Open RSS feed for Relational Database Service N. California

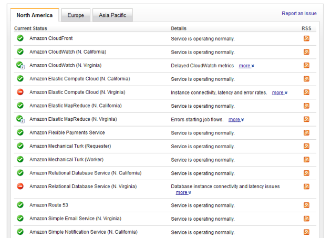(306, 173)
